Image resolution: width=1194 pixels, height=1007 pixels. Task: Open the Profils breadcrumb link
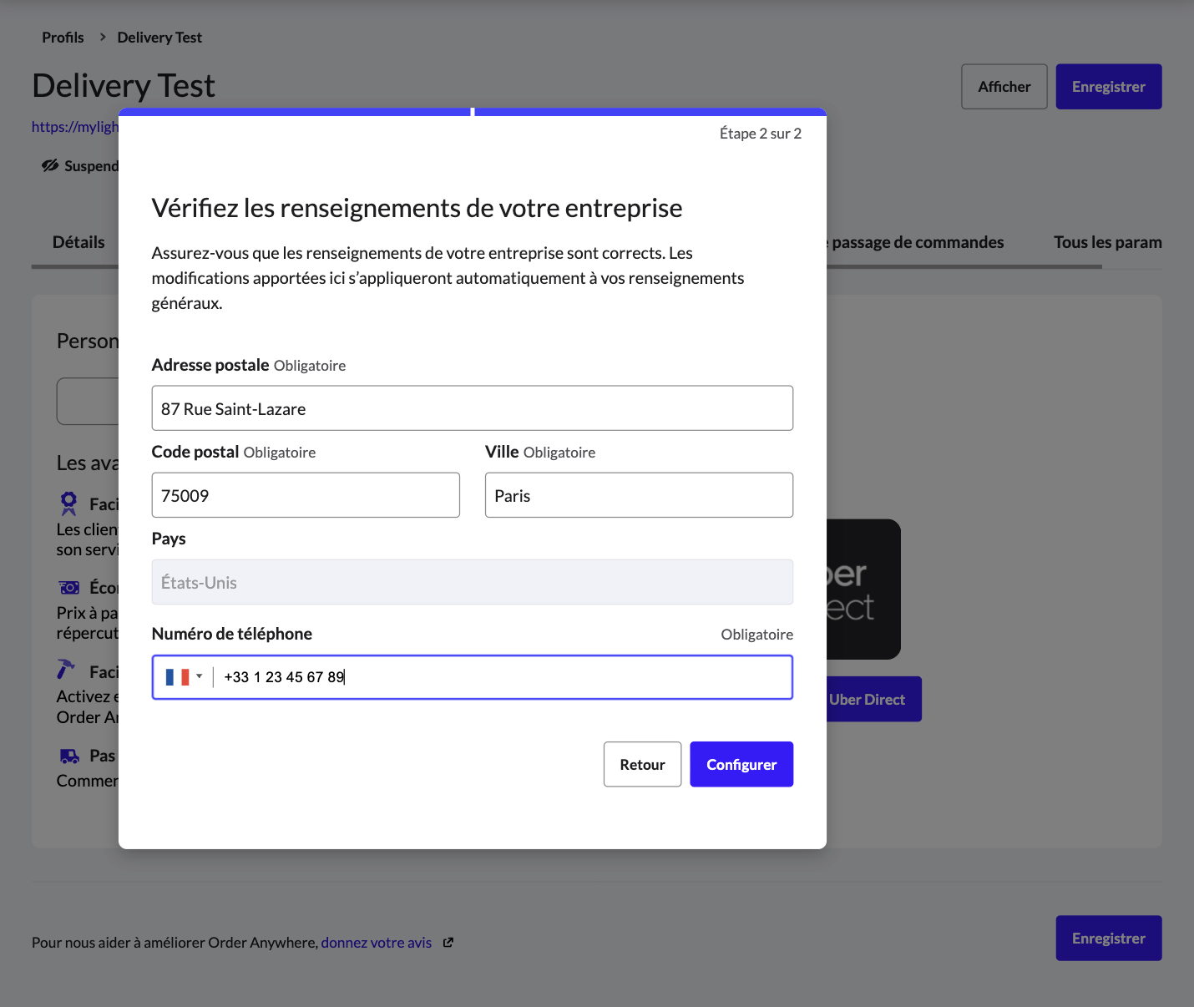[63, 38]
